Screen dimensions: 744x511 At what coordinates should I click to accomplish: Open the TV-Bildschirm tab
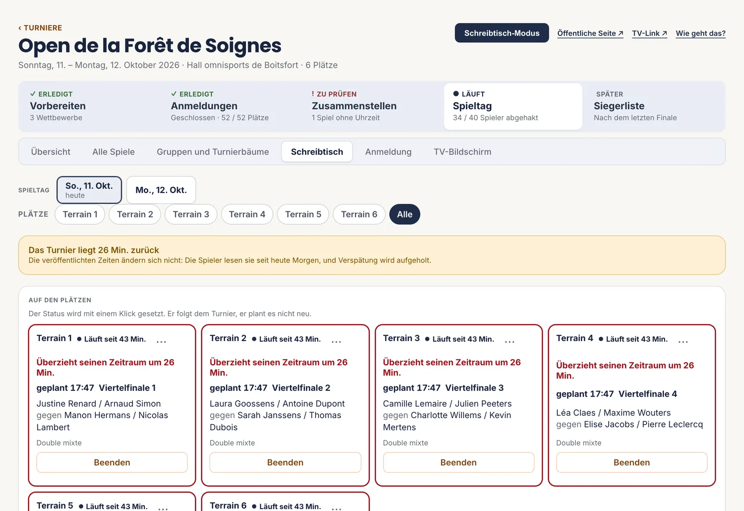[x=462, y=152]
